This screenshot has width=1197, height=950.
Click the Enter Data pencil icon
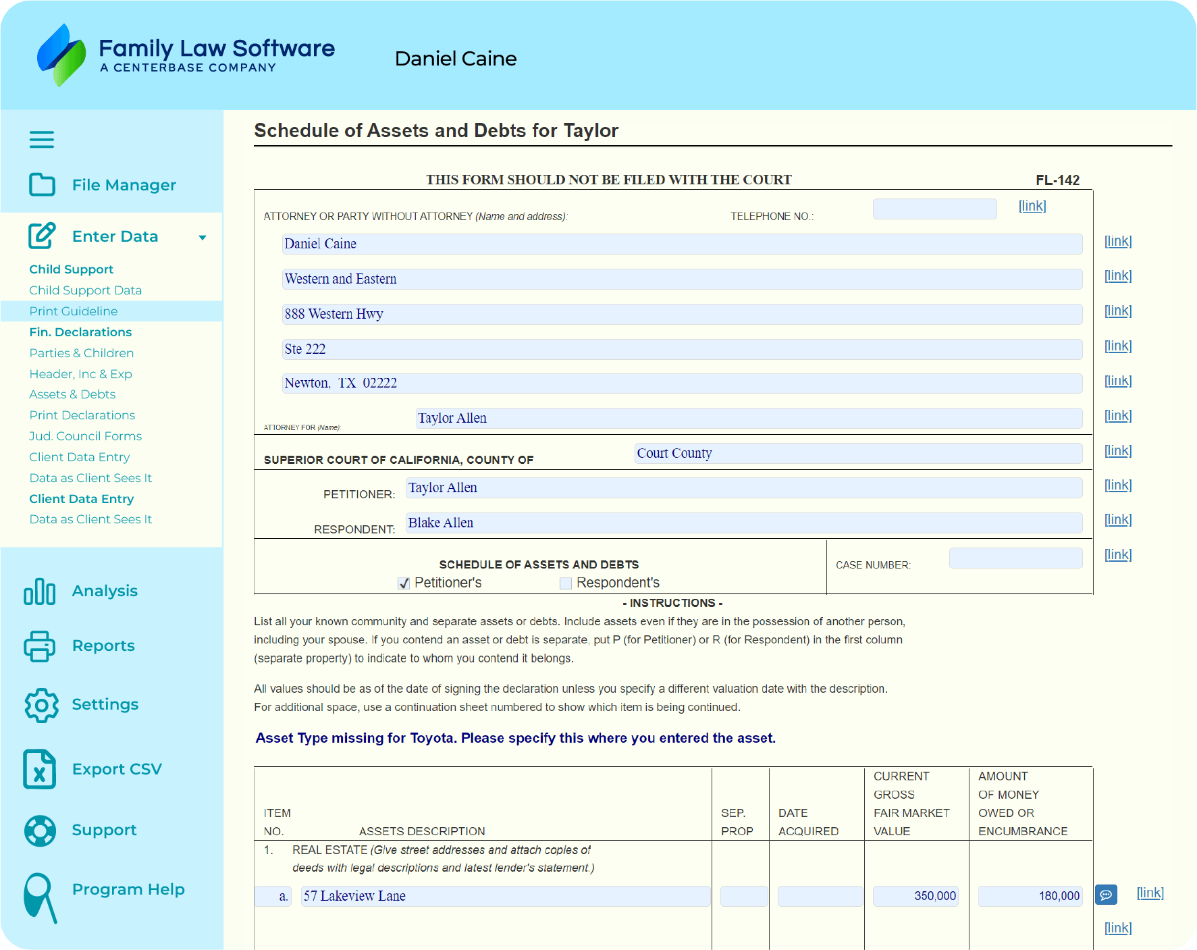pyautogui.click(x=41, y=236)
